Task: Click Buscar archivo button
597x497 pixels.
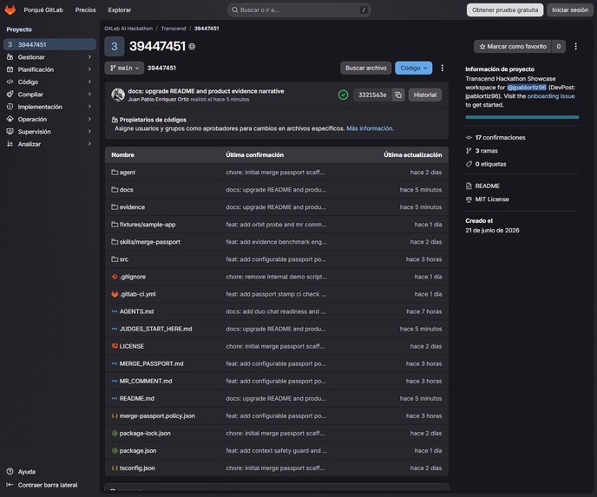Action: (366, 68)
